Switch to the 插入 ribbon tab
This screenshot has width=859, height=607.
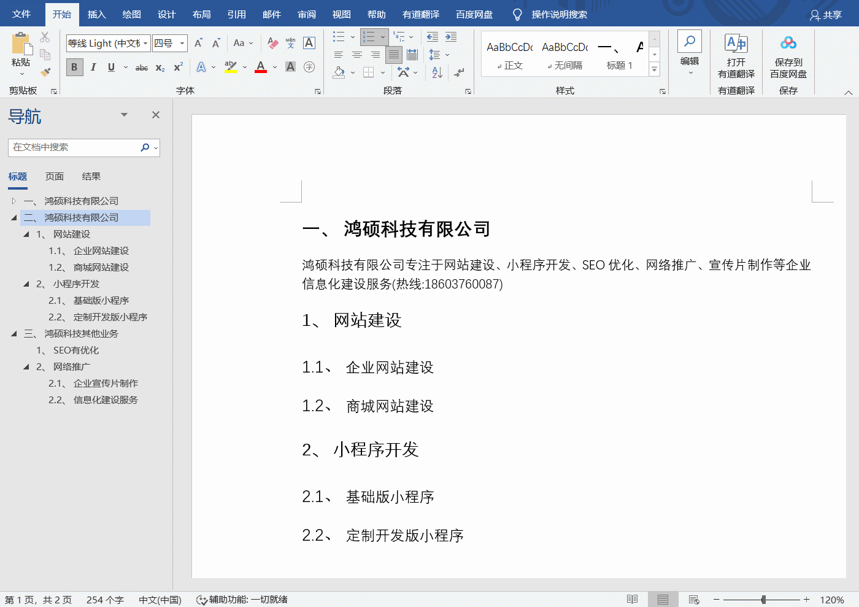(96, 14)
